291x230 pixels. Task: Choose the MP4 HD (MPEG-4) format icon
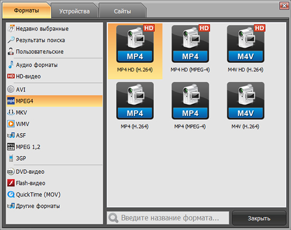pos(190,44)
